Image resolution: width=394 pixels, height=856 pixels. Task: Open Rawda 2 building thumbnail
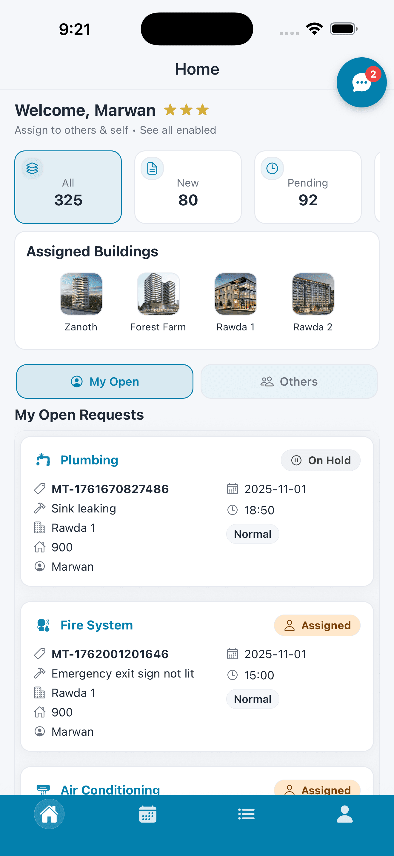[x=313, y=294]
